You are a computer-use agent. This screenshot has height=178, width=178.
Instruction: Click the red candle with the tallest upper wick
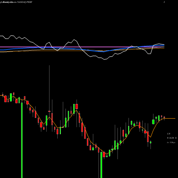point(49,111)
